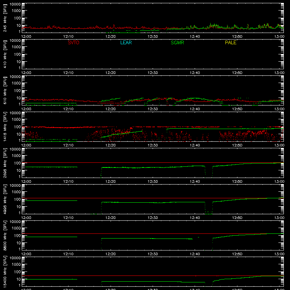This screenshot has width=290, height=290.
Task: Click 12:10 tick under 610 MHz panel
Action: [x=68, y=109]
